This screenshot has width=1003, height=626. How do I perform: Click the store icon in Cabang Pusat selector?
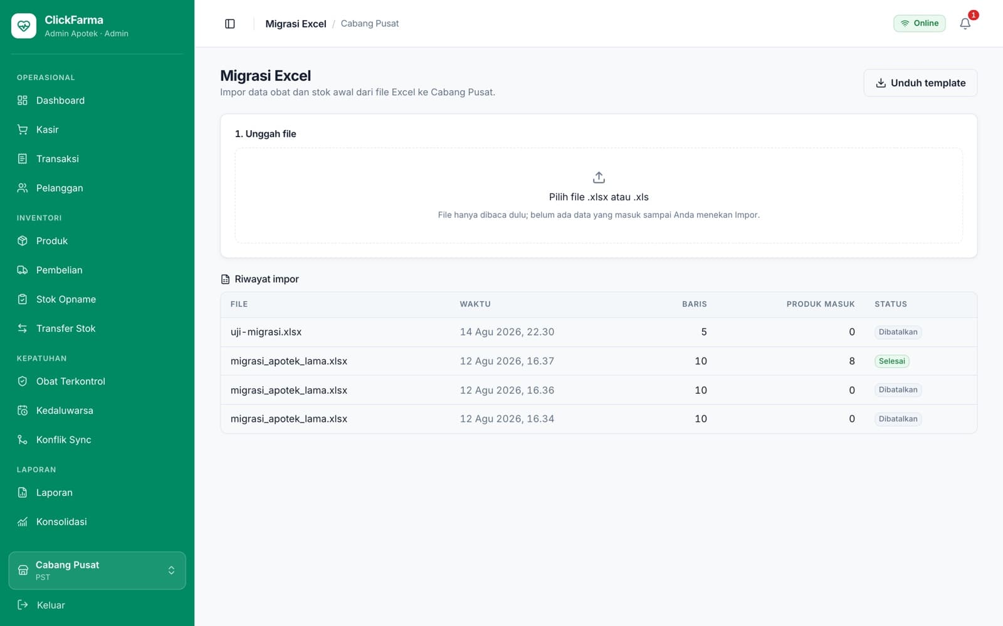tap(23, 570)
